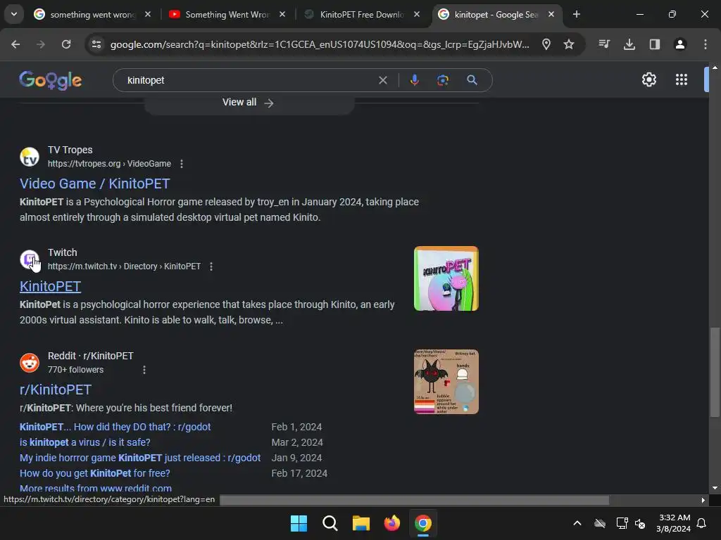Image resolution: width=721 pixels, height=540 pixels.
Task: Open Chrome downloads
Action: click(629, 44)
